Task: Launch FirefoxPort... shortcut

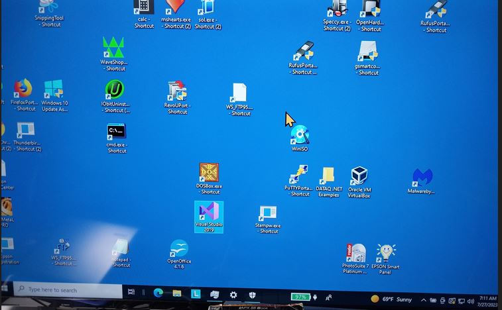Action: [x=24, y=95]
